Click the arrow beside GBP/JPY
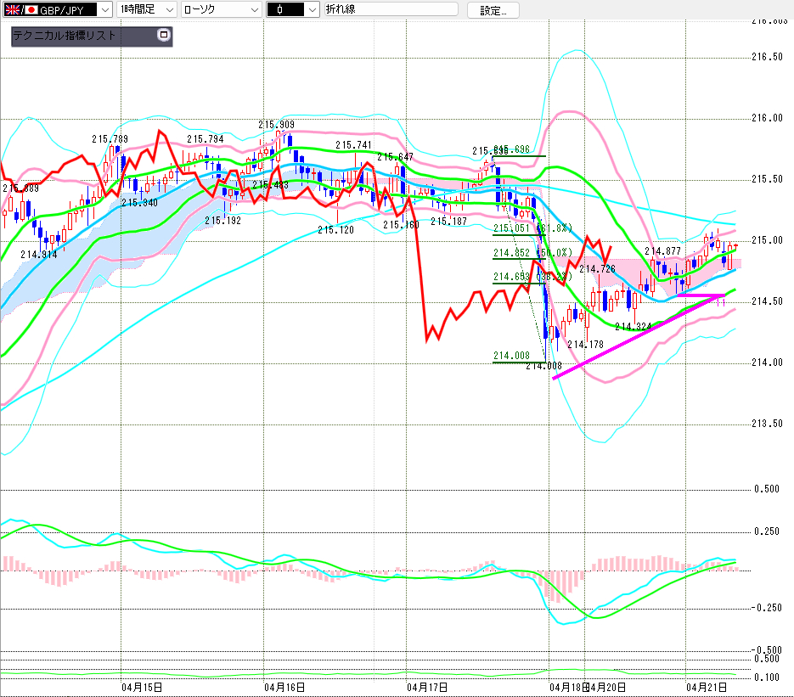This screenshot has width=794, height=697. (x=104, y=10)
